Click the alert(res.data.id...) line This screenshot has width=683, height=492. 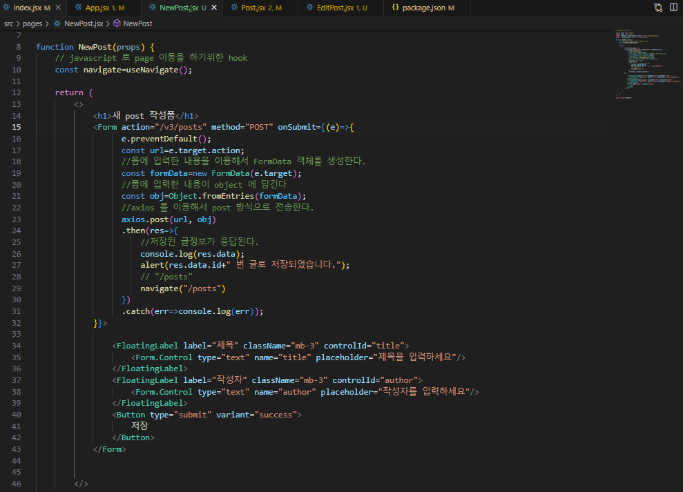[244, 265]
